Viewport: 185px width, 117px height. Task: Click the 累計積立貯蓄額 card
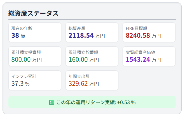[92, 56]
